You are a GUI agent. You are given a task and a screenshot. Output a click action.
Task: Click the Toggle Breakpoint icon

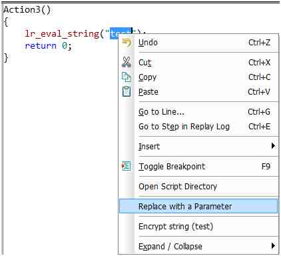126,166
